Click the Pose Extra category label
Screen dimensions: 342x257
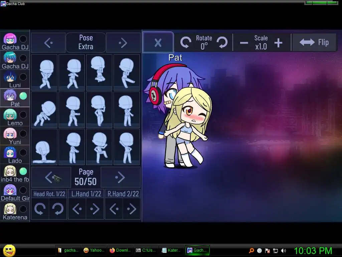[86, 42]
